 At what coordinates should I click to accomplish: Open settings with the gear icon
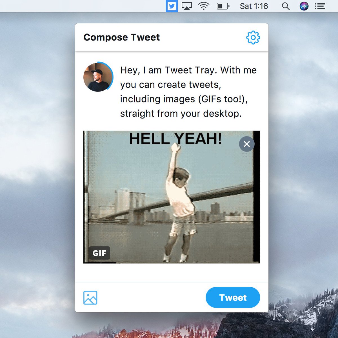pos(253,37)
